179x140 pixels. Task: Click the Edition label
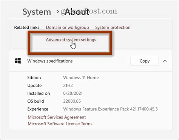tap(34, 78)
